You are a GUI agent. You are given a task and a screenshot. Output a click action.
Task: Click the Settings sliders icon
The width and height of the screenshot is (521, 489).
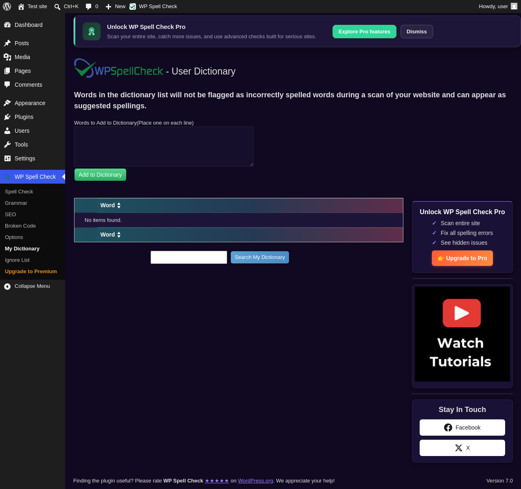[x=7, y=158]
